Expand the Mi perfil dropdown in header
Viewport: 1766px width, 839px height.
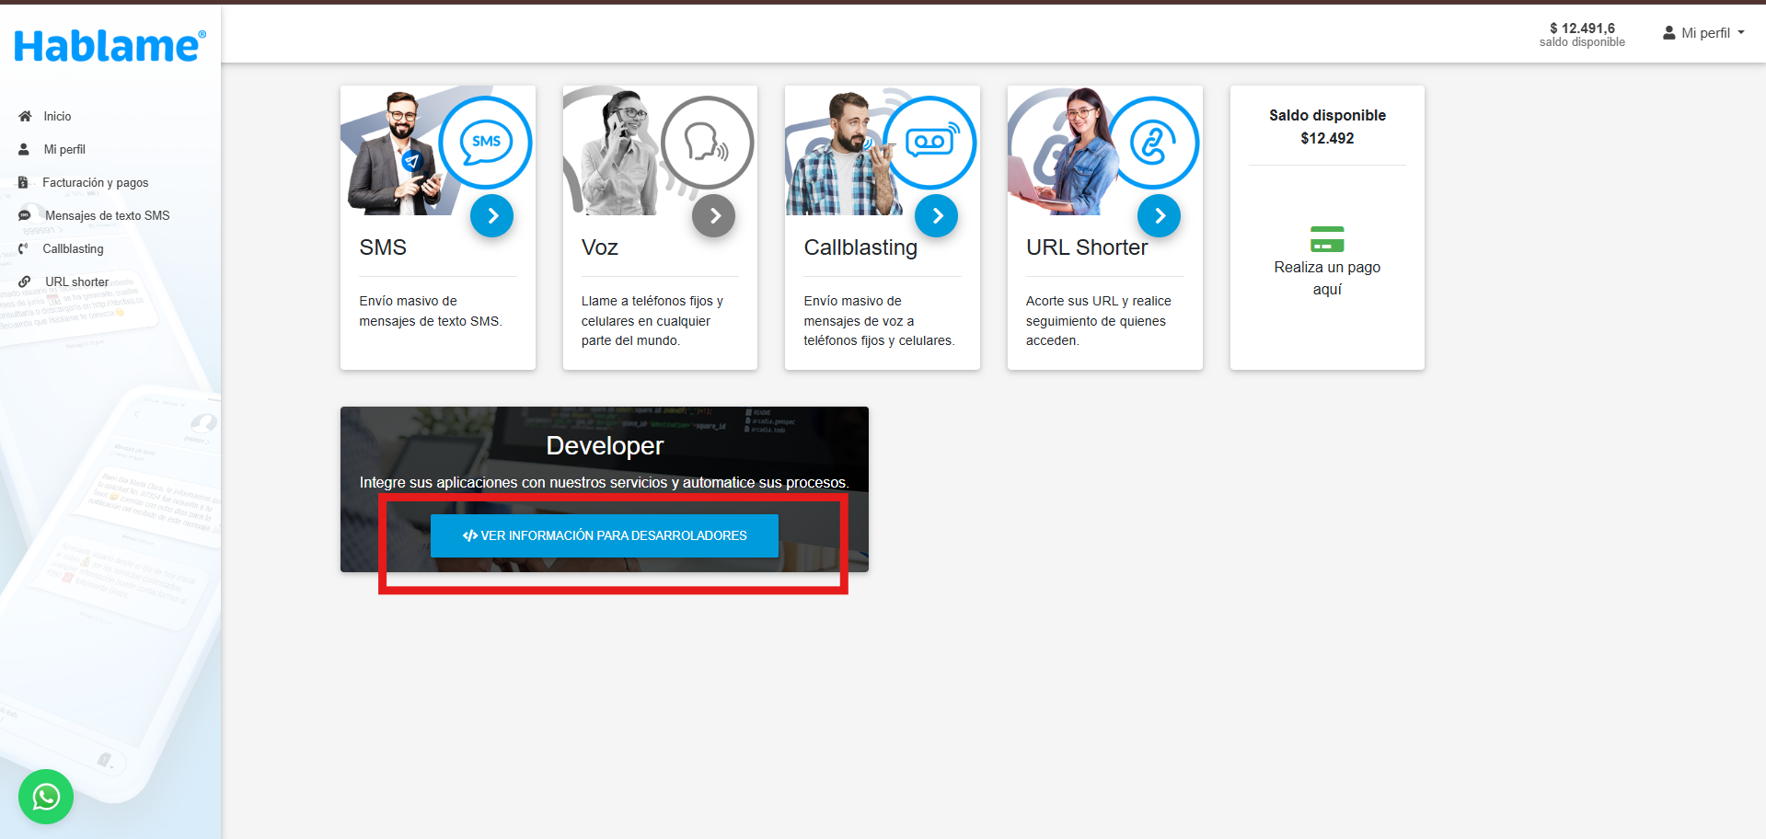(x=1703, y=33)
